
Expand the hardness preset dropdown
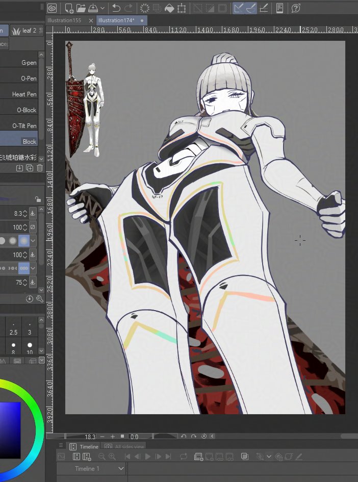click(33, 240)
